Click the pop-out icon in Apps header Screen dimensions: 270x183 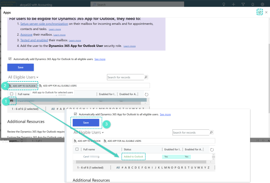pyautogui.click(x=259, y=12)
